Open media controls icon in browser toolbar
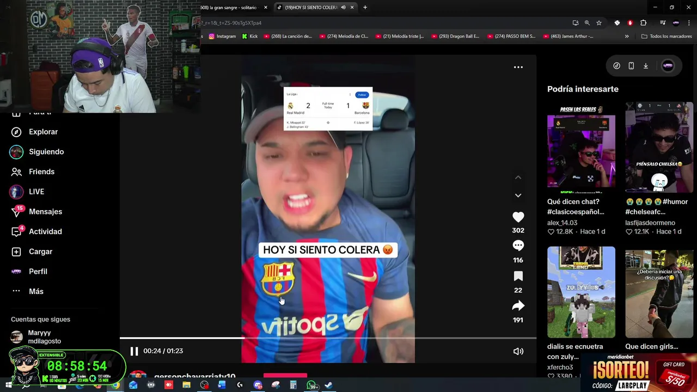697x392 pixels. [663, 23]
